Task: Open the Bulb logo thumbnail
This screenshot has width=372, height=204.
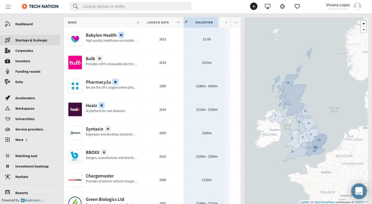Action: 75,63
